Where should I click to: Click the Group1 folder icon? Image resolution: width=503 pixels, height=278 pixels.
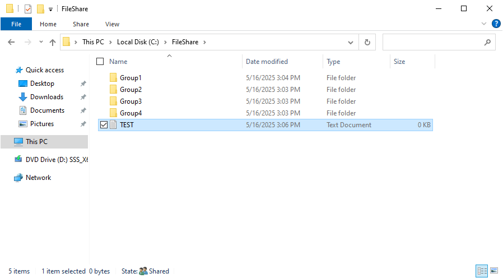click(x=113, y=78)
